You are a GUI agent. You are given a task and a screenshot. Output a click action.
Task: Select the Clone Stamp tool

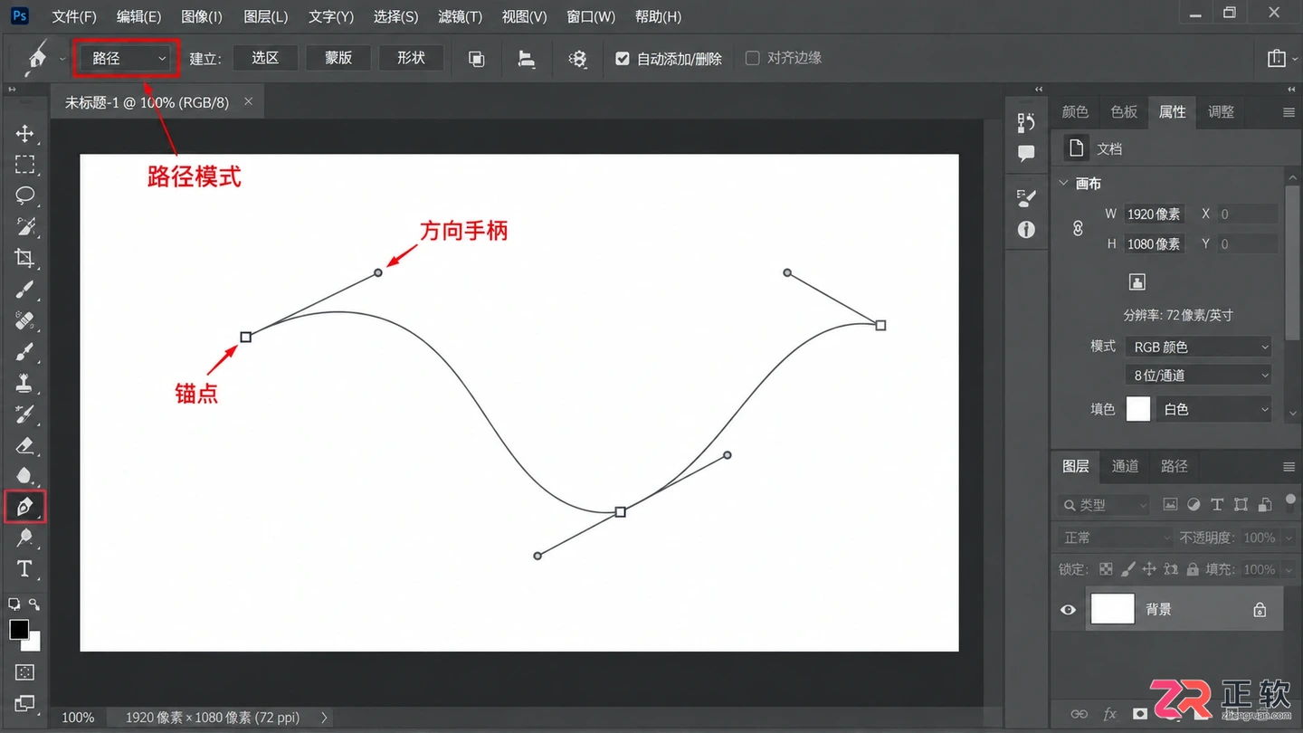pyautogui.click(x=24, y=383)
